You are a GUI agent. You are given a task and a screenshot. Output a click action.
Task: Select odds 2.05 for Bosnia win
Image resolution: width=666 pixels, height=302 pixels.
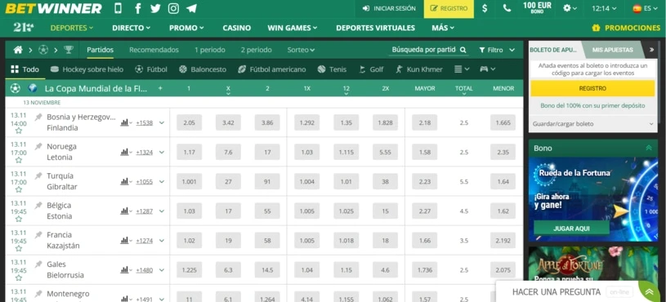click(x=189, y=122)
